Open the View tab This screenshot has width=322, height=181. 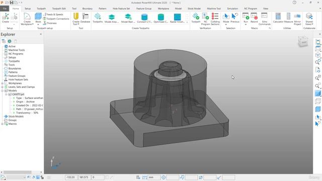(266, 9)
